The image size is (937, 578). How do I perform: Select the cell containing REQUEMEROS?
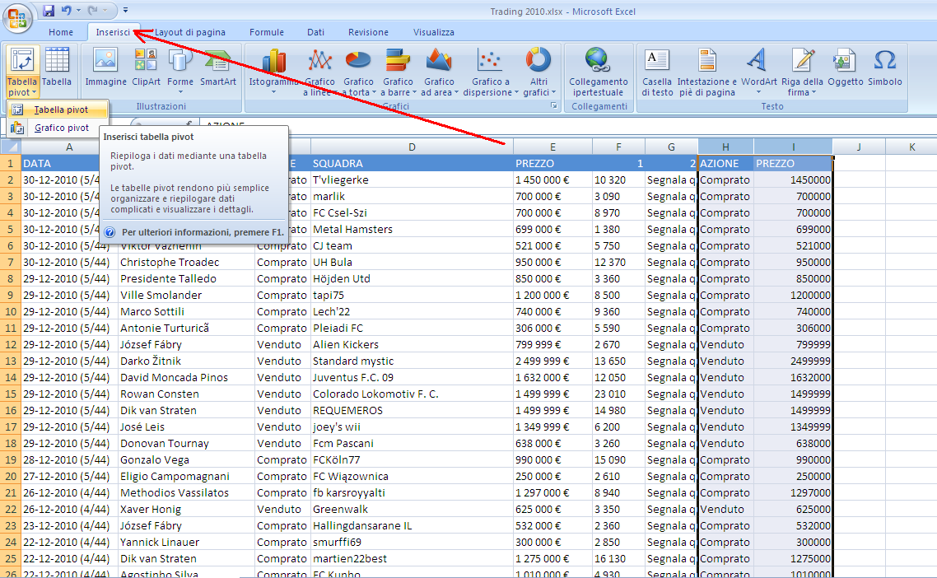click(412, 410)
